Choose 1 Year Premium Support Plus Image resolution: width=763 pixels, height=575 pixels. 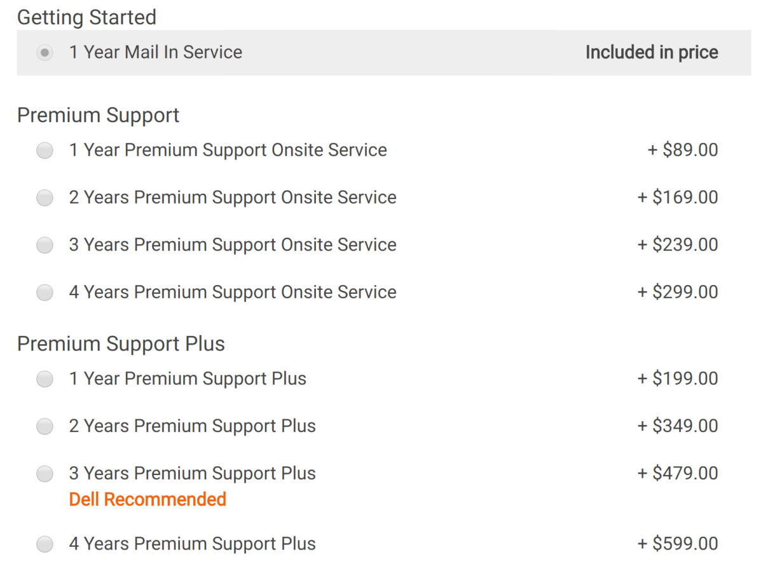[x=45, y=378]
